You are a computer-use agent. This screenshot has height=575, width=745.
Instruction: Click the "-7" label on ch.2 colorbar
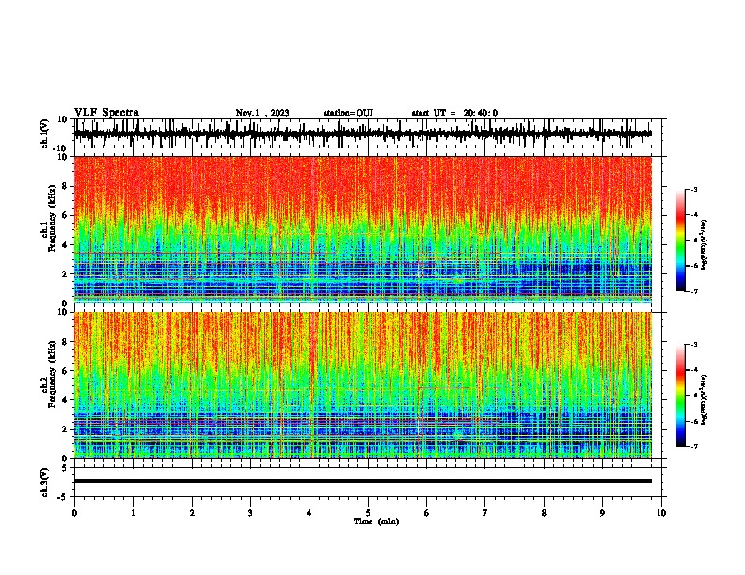[x=693, y=447]
